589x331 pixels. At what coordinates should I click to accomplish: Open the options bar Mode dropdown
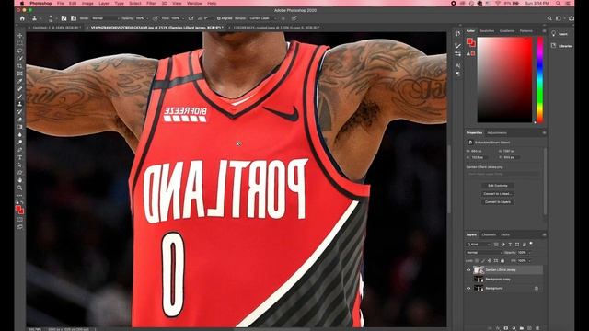click(105, 18)
